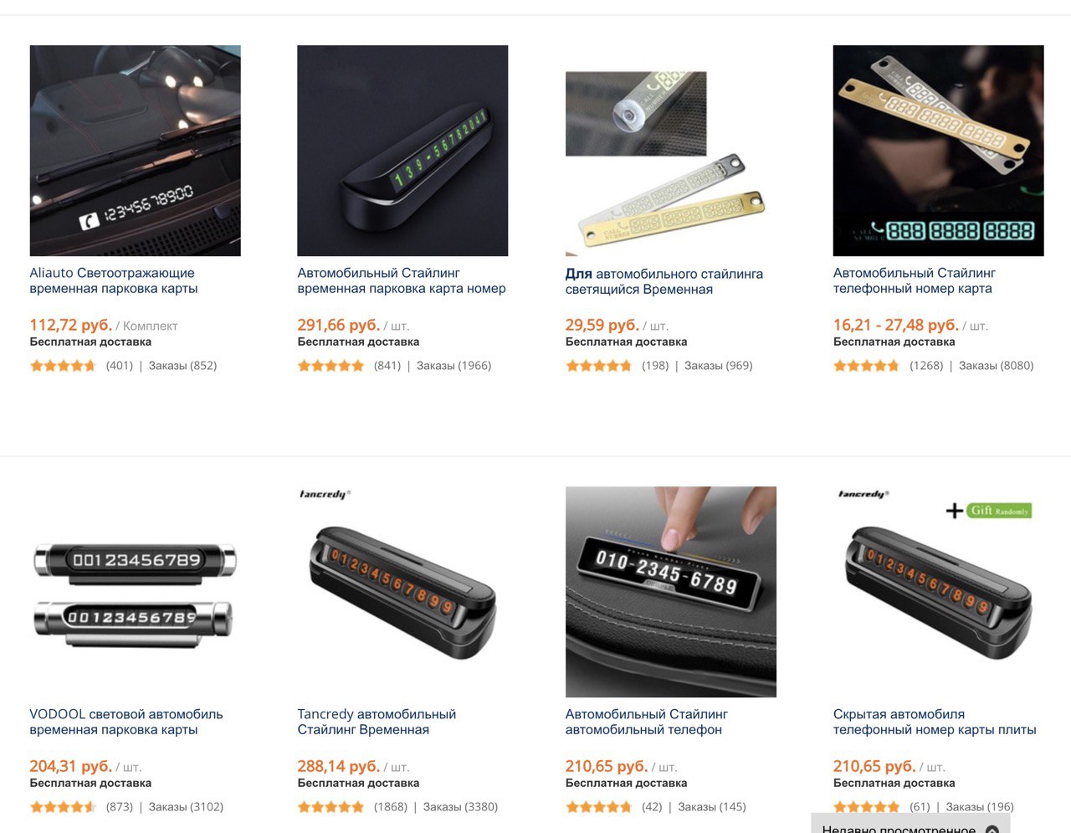Open the Tancredy автомобильный Стайлинг title link

click(377, 722)
